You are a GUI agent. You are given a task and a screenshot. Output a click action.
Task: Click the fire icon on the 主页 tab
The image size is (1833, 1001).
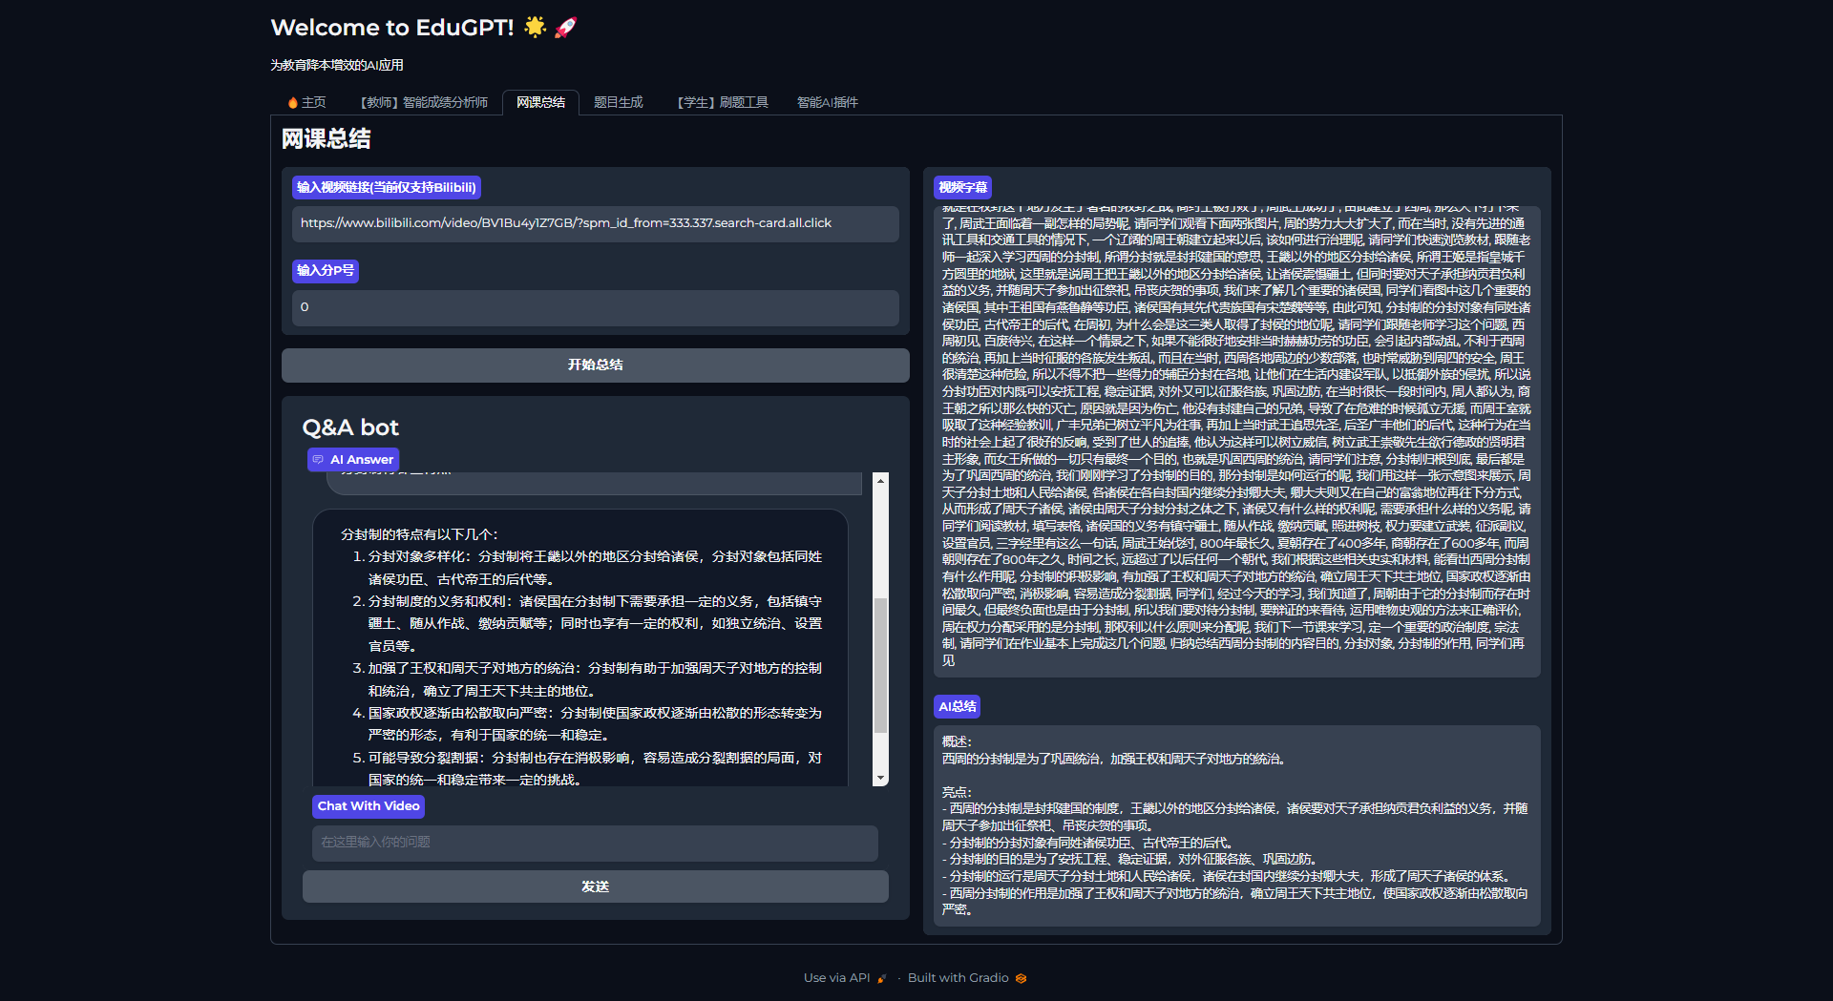(292, 102)
